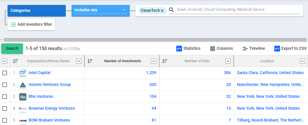
Task: Click the Tilburg location link
Action: click(243, 120)
